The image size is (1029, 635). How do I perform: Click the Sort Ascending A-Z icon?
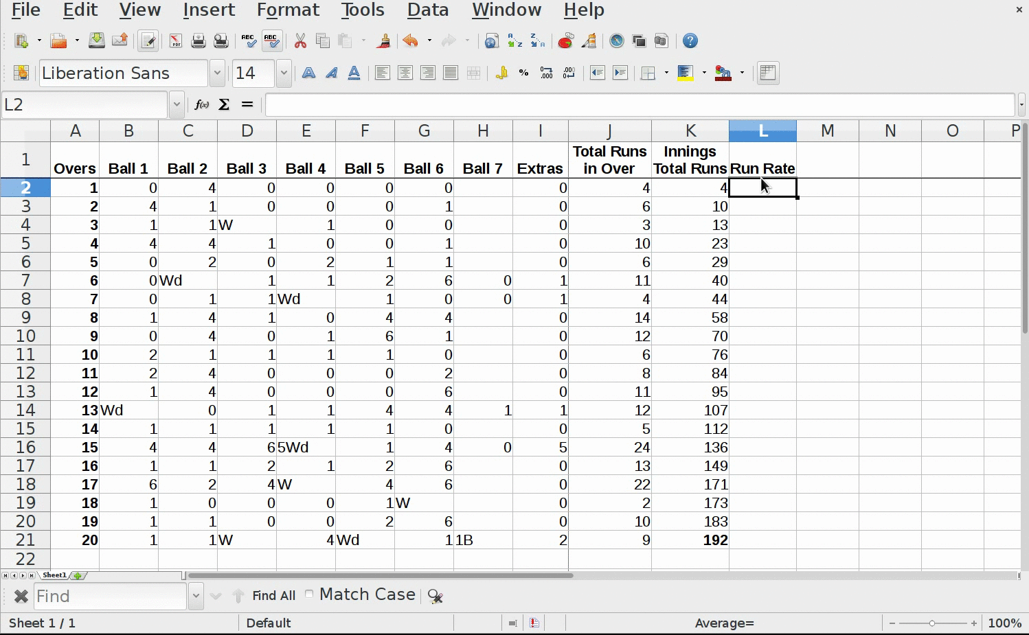(x=514, y=41)
